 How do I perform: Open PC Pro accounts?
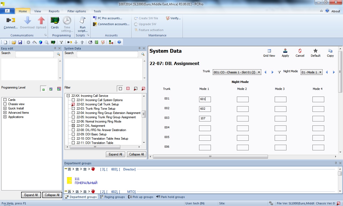(x=107, y=18)
